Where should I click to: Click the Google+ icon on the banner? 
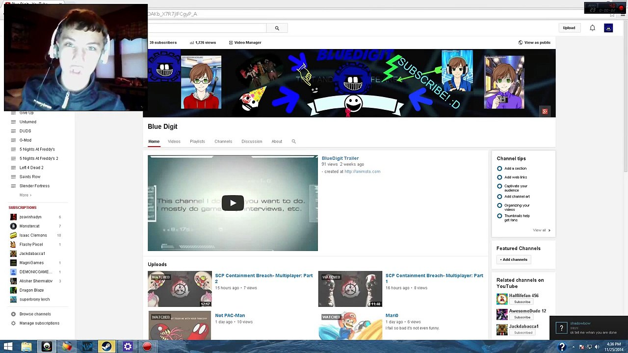(x=545, y=111)
